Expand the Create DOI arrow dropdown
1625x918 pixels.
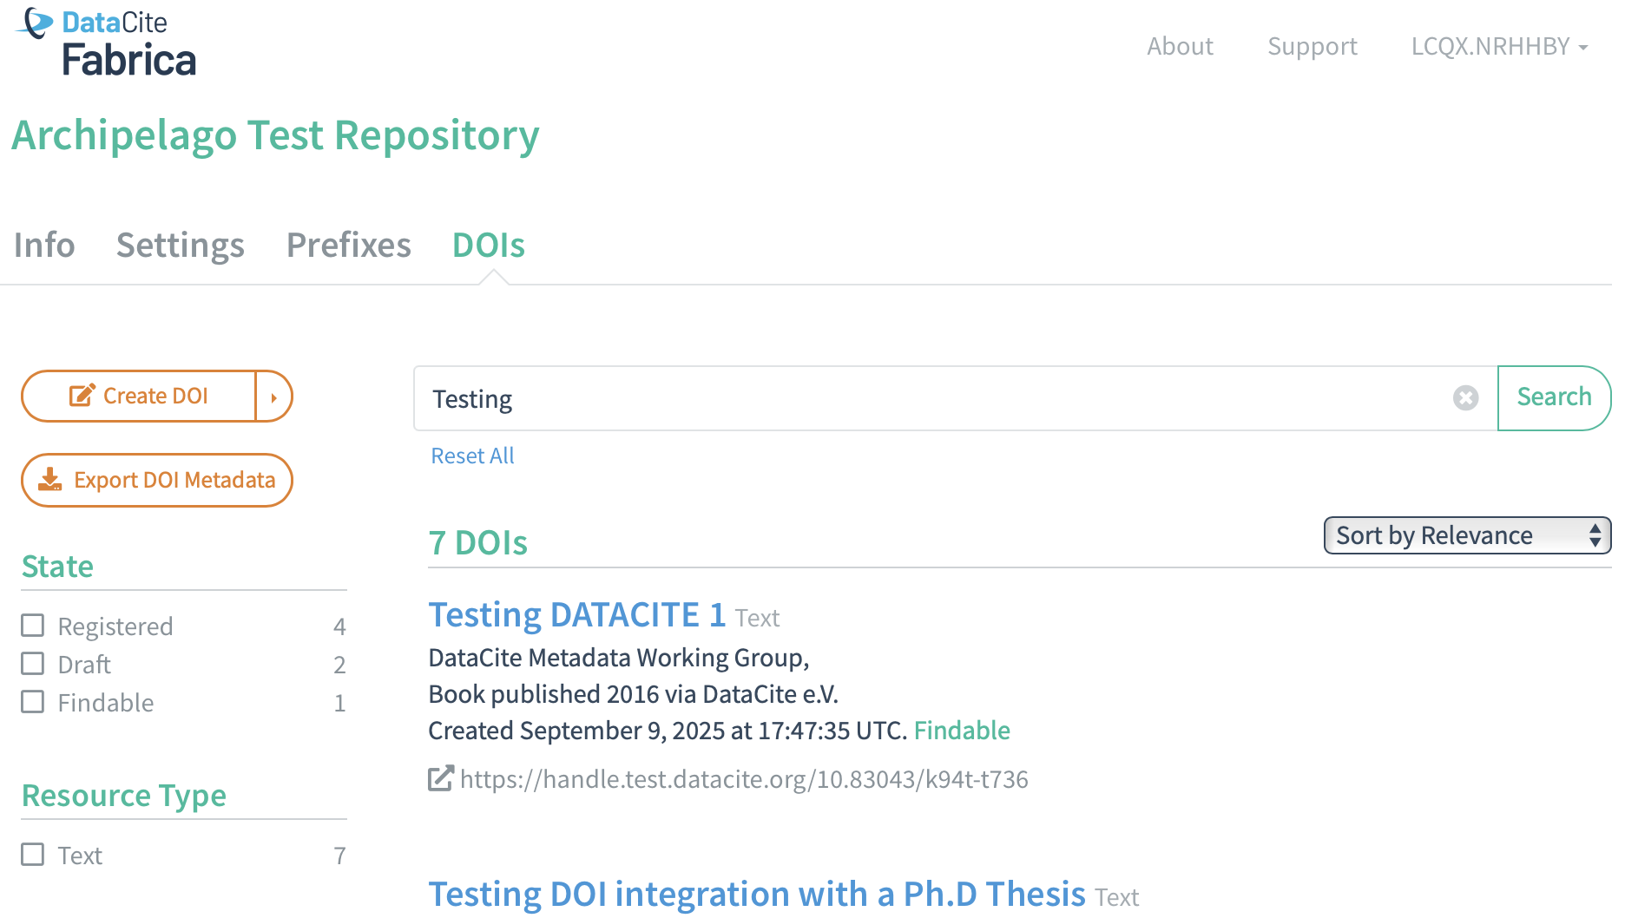[273, 397]
